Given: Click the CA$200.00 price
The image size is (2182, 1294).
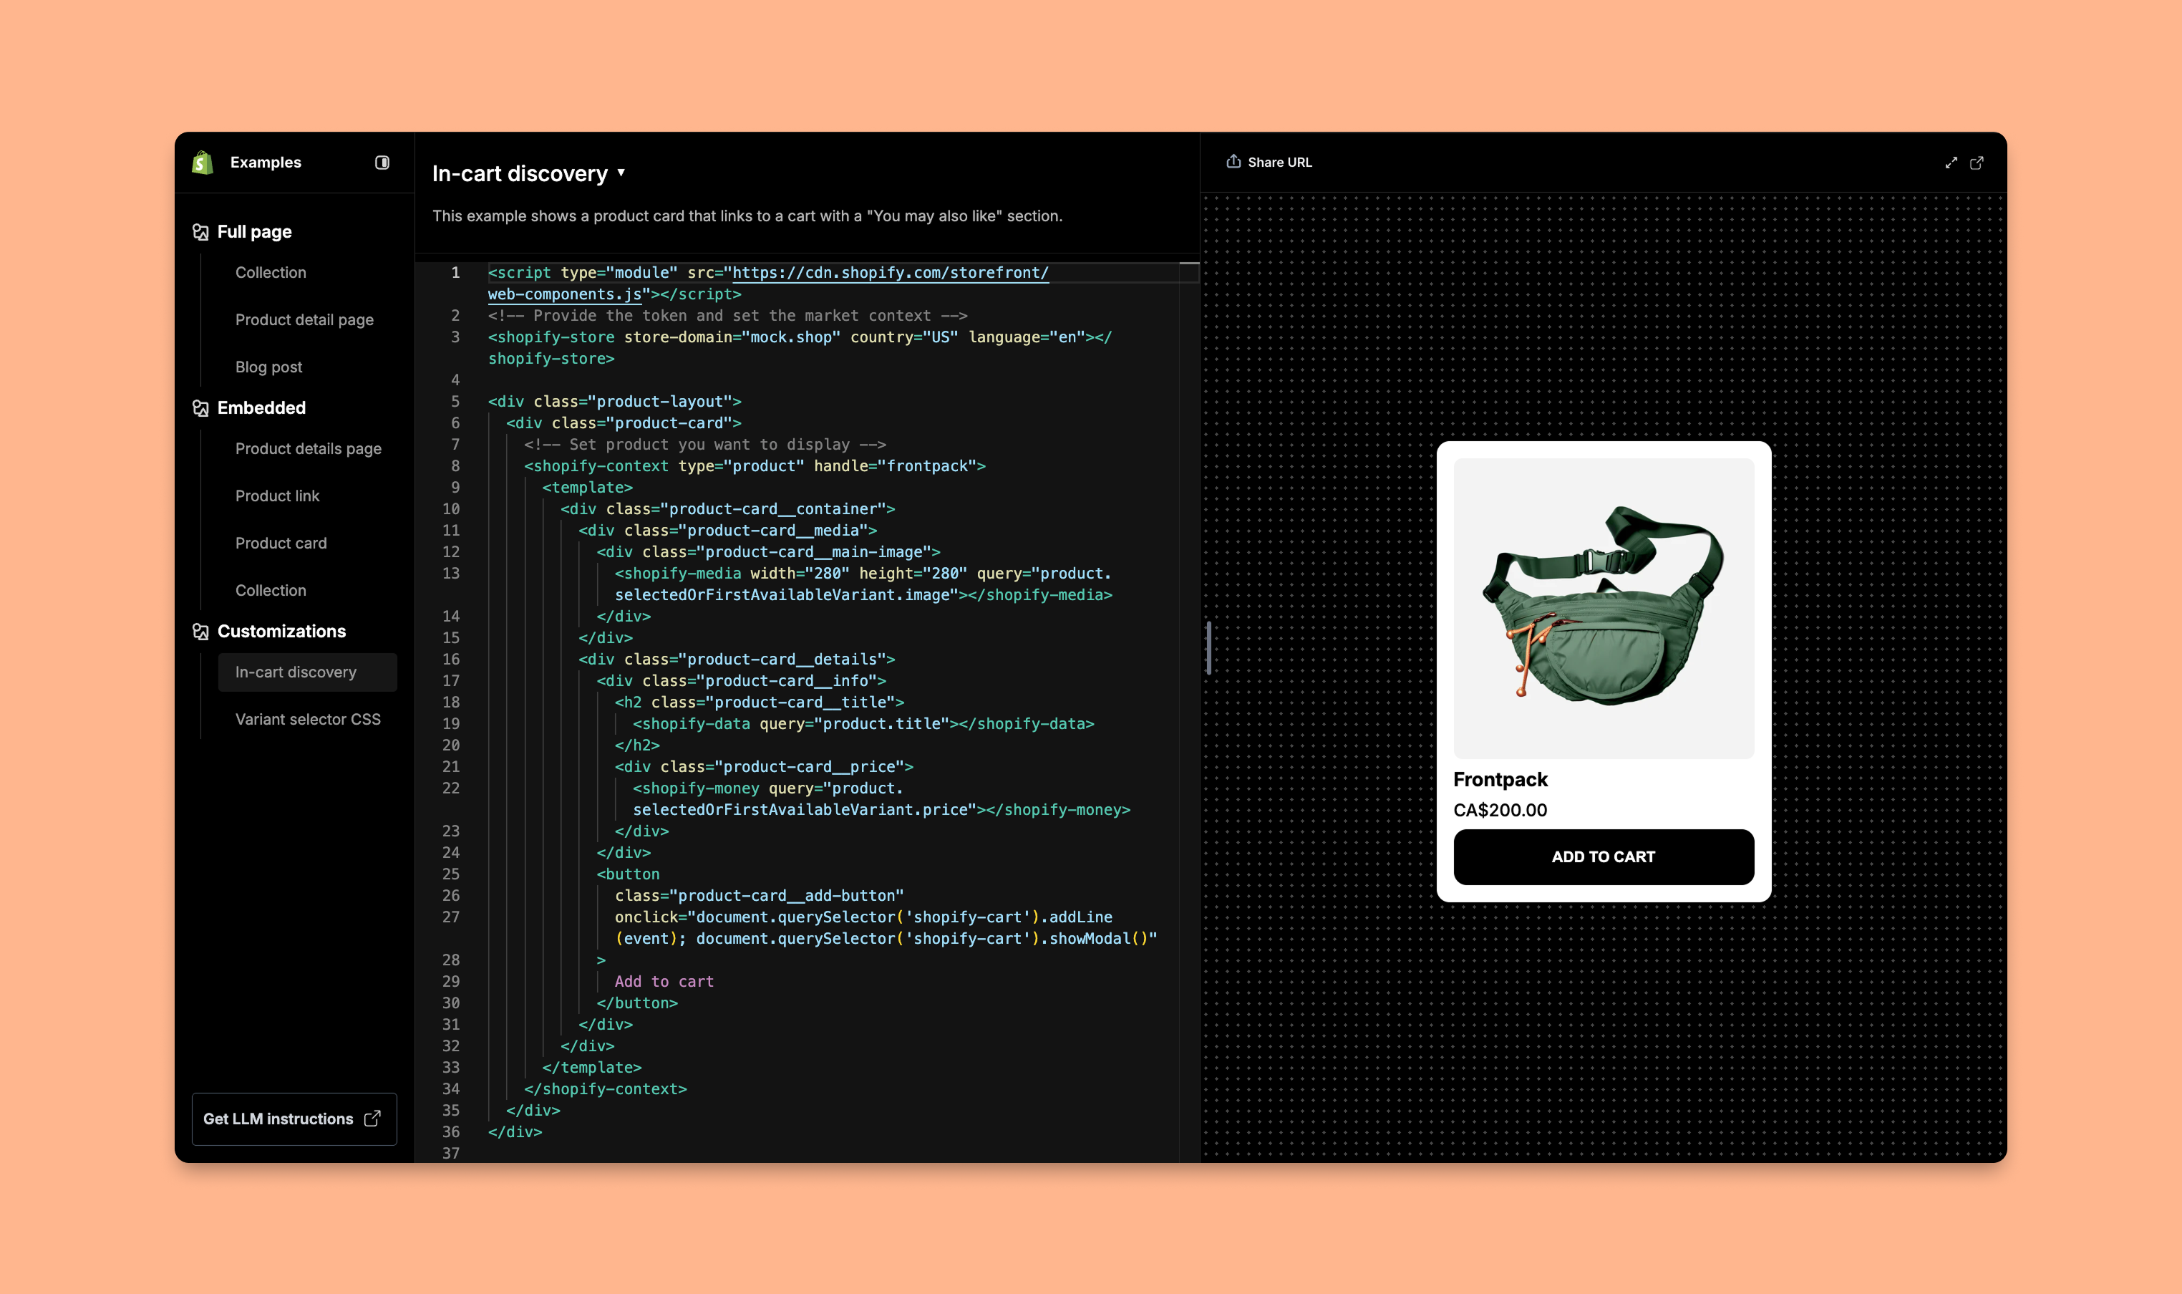Looking at the screenshot, I should coord(1500,810).
